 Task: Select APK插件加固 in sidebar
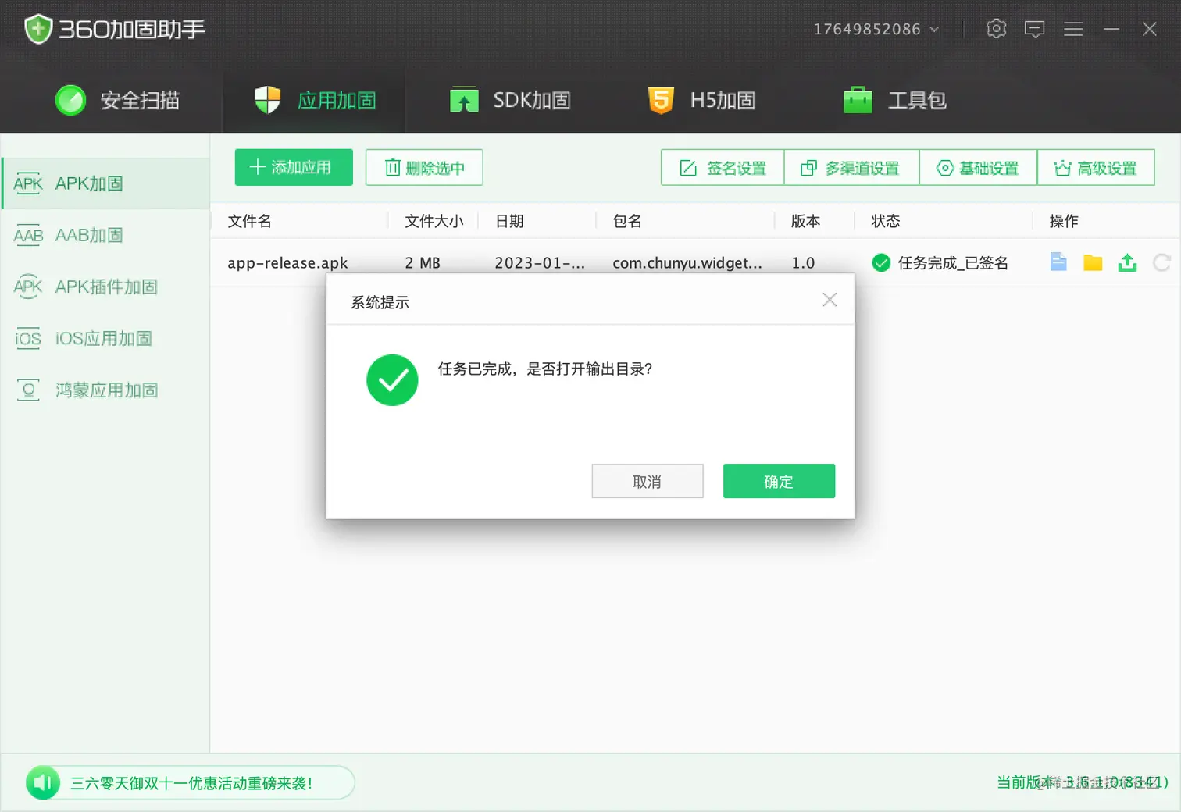coord(106,287)
